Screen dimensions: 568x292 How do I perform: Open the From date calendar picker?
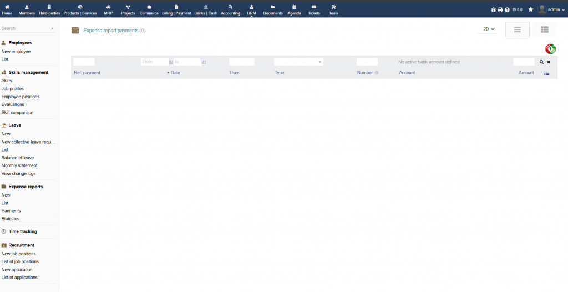(171, 62)
